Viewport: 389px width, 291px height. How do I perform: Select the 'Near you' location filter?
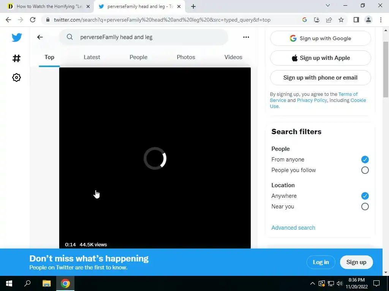[365, 207]
